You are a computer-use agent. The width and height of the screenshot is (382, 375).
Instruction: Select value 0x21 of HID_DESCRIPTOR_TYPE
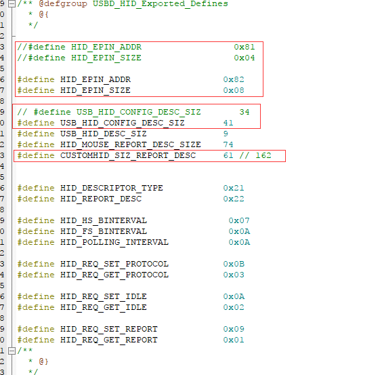point(234,188)
